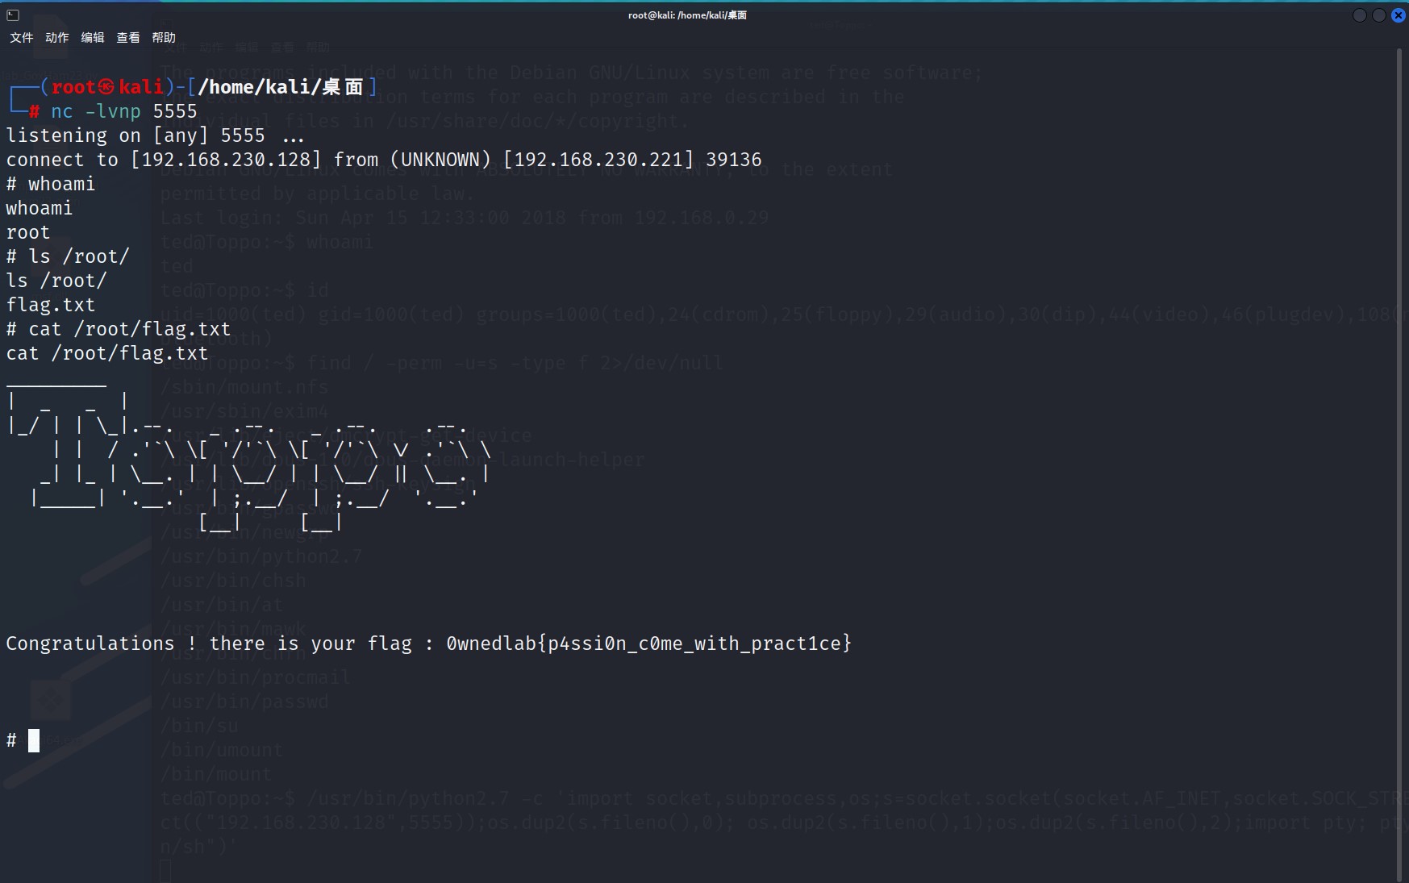Click the line 'listening on [any] 5555 ...'

156,135
